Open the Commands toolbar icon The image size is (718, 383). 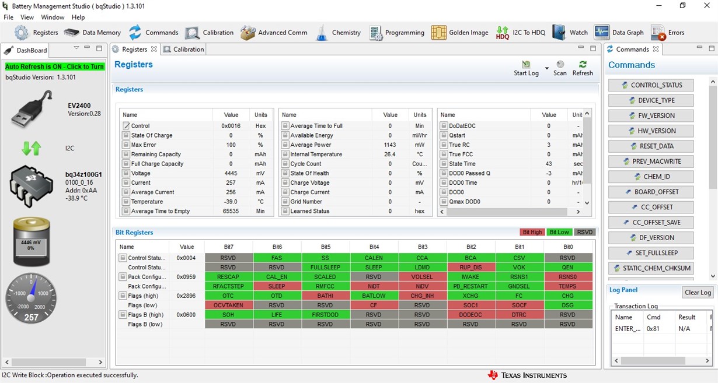[x=135, y=33]
